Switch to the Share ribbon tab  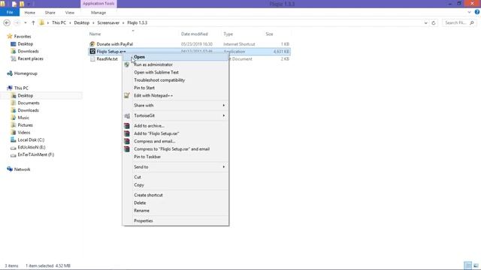pyautogui.click(x=50, y=13)
